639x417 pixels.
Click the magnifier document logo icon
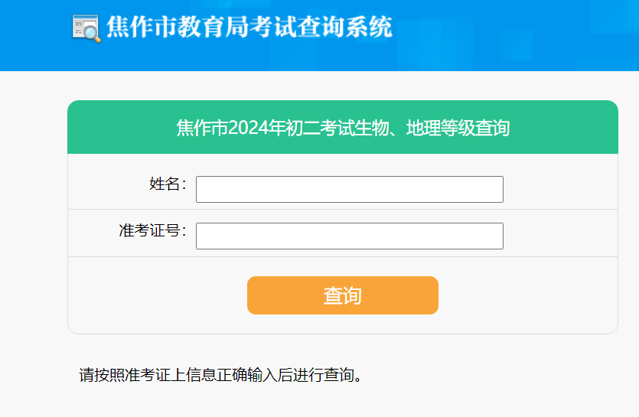point(86,28)
